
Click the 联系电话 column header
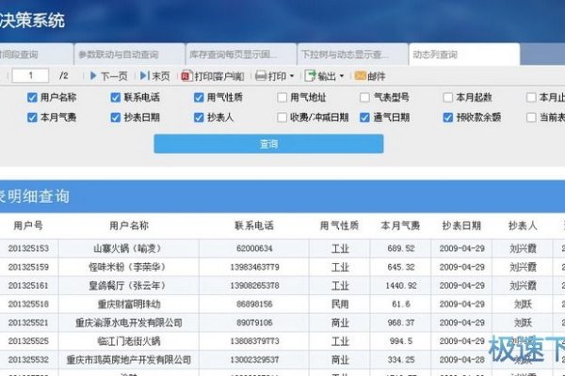coord(254,226)
